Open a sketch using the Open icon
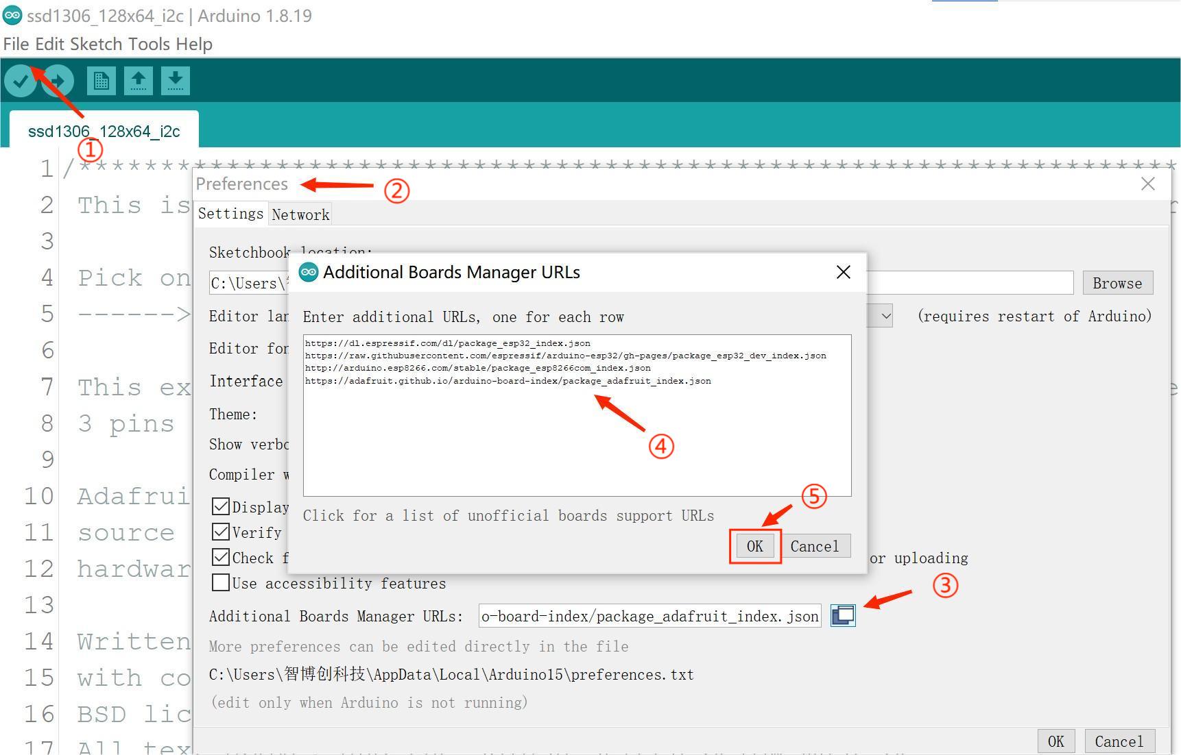The height and width of the screenshot is (755, 1181). [139, 81]
